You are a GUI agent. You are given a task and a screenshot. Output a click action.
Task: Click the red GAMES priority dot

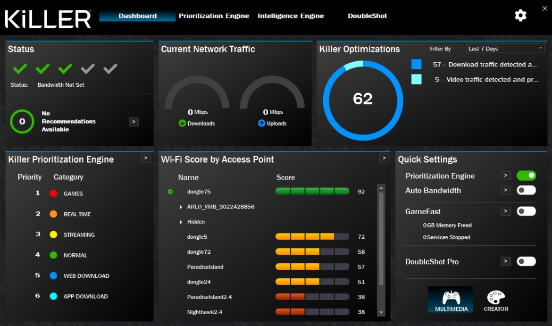[53, 193]
